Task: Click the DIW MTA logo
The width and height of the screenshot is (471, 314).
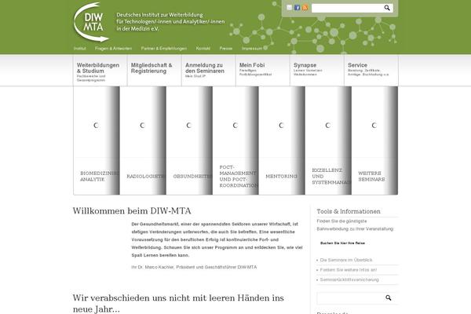Action: pyautogui.click(x=91, y=22)
